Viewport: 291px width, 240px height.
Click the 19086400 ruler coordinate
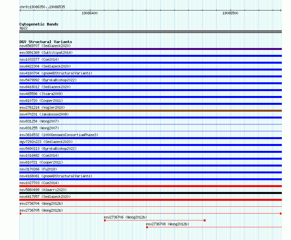pos(90,13)
